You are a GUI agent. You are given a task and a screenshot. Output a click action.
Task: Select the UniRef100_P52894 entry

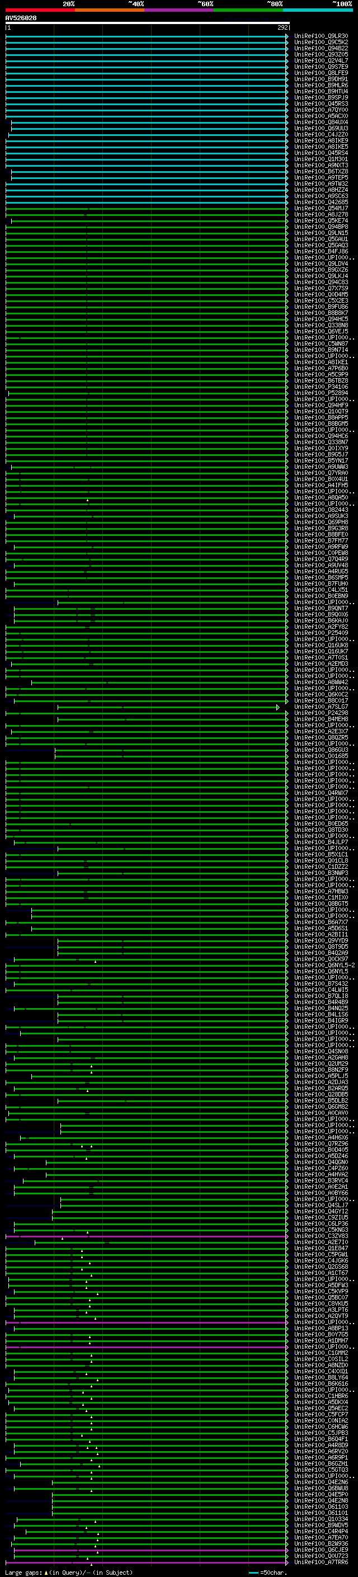point(321,393)
